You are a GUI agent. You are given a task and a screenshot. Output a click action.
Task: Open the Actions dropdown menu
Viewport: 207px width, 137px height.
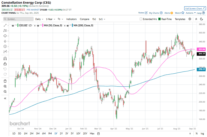pyautogui.click(x=191, y=13)
